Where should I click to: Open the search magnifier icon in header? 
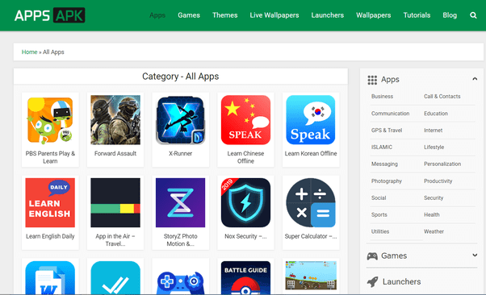473,15
